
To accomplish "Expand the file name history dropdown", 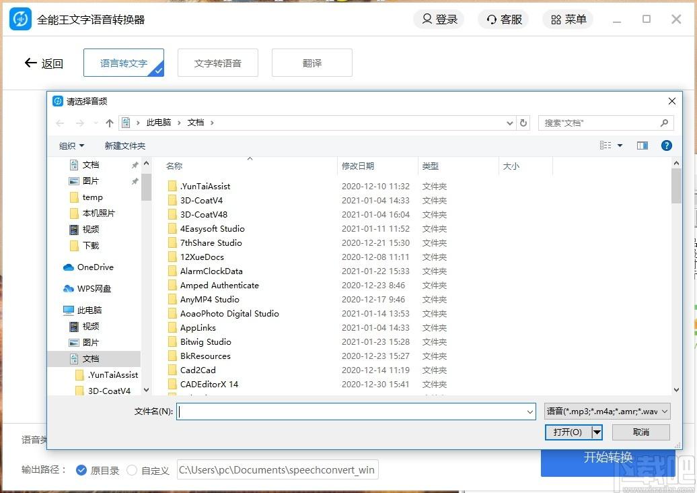I will coord(530,412).
